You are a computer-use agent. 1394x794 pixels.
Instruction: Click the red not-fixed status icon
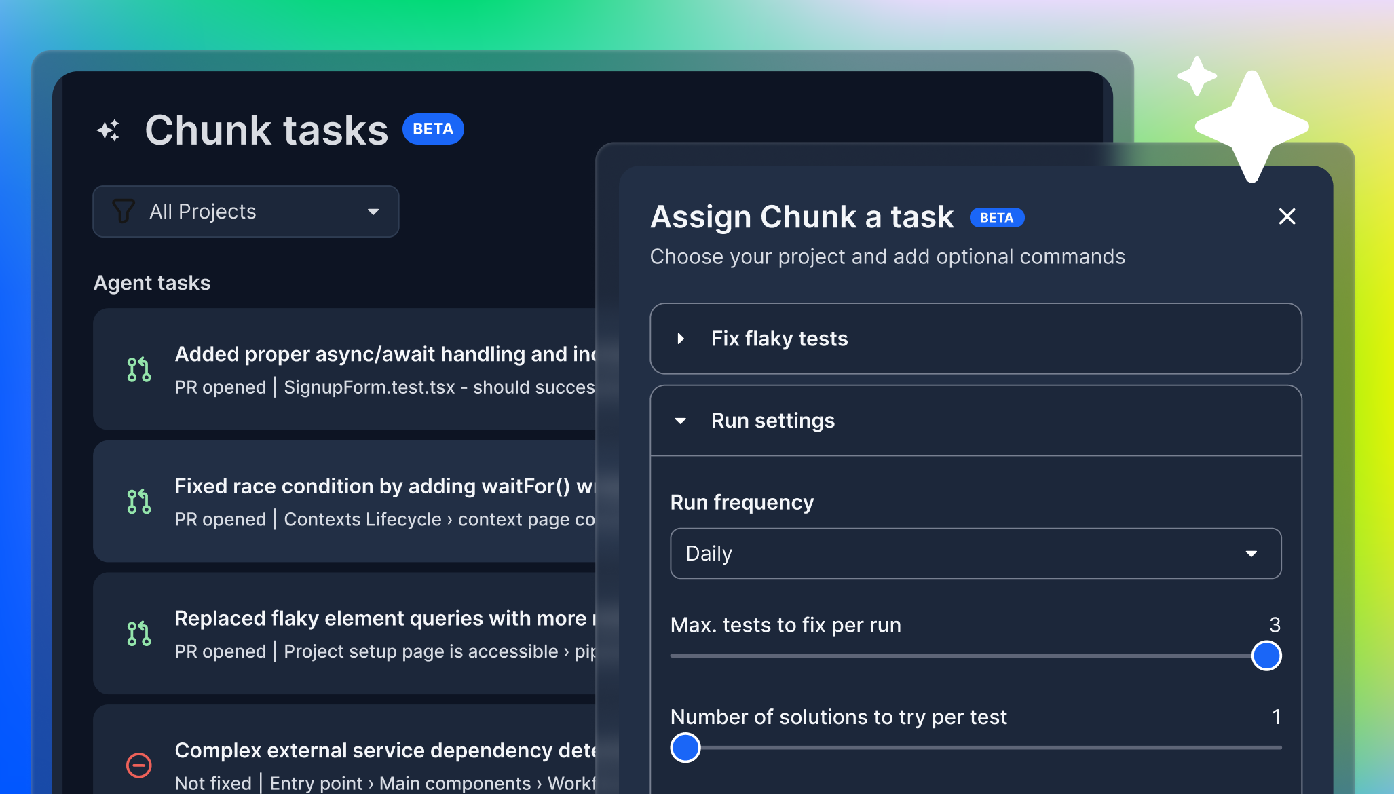[x=139, y=765]
